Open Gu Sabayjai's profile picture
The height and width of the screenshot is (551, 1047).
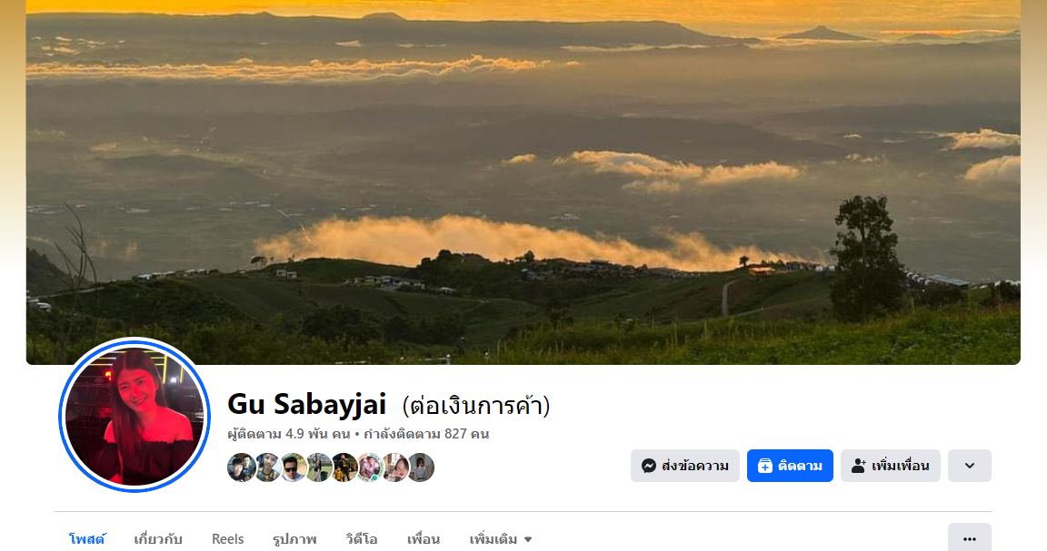pyautogui.click(x=135, y=415)
